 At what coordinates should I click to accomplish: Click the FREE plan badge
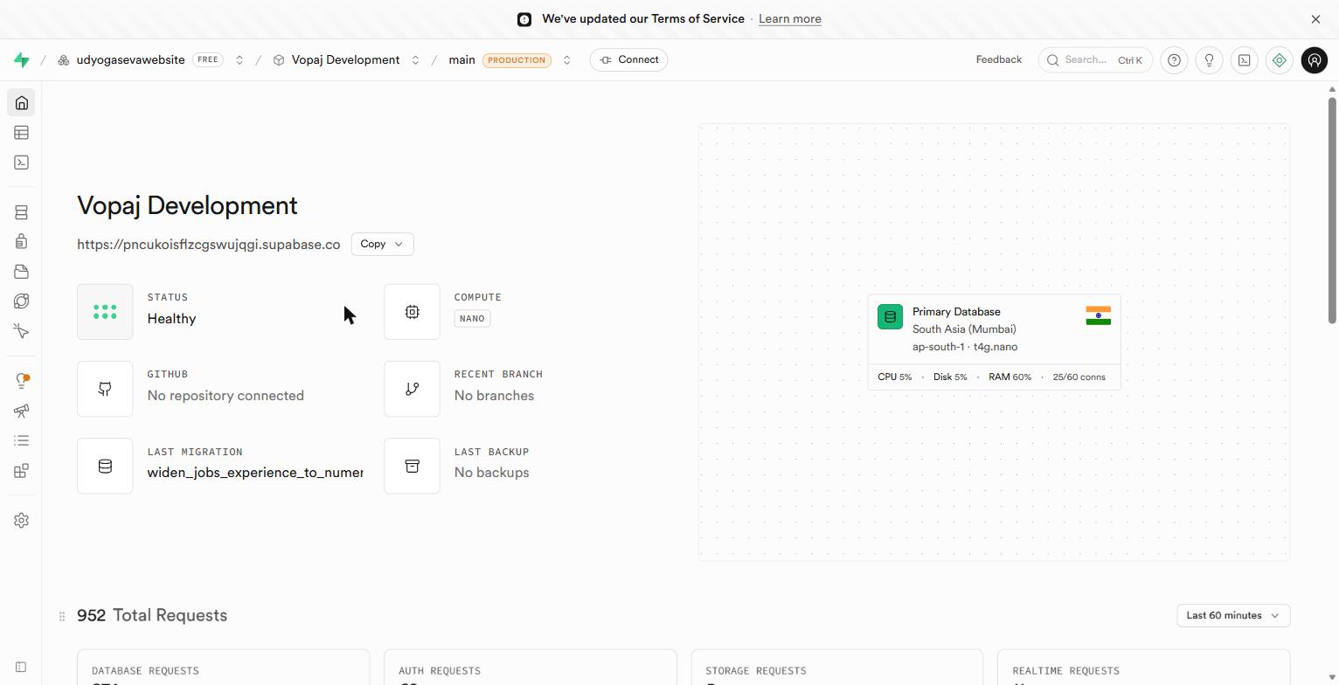point(207,60)
